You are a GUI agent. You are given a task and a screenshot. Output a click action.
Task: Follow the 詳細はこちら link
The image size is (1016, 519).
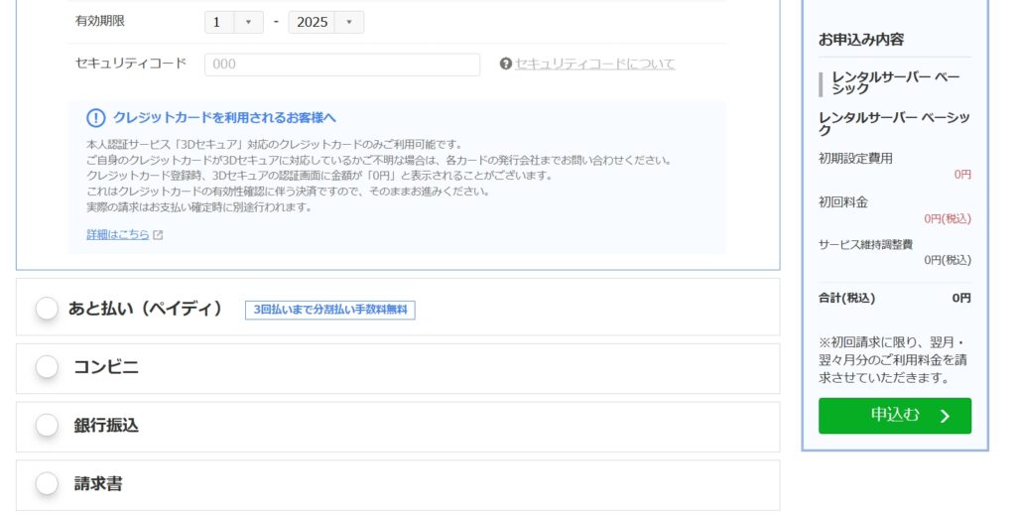(117, 235)
